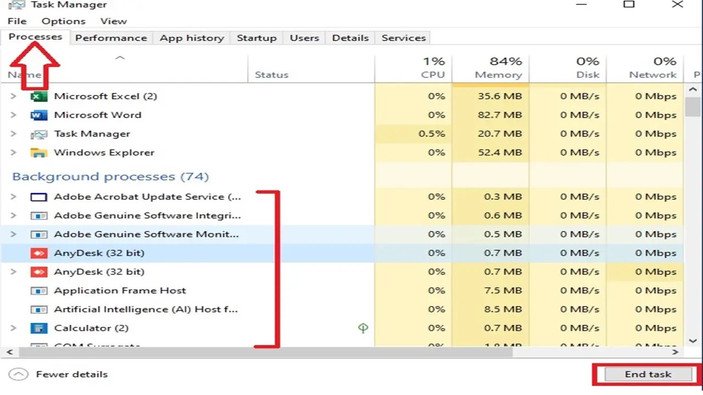Switch to the Services tab
703x395 pixels.
tap(404, 38)
